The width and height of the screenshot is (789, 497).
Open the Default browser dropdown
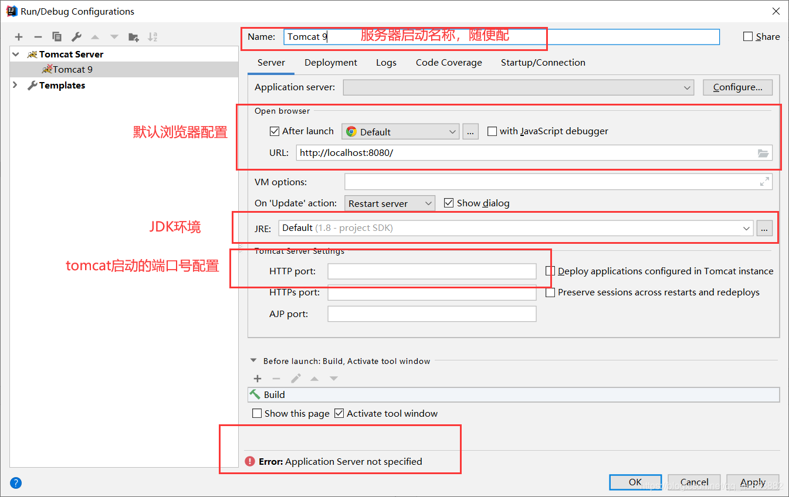tap(400, 132)
